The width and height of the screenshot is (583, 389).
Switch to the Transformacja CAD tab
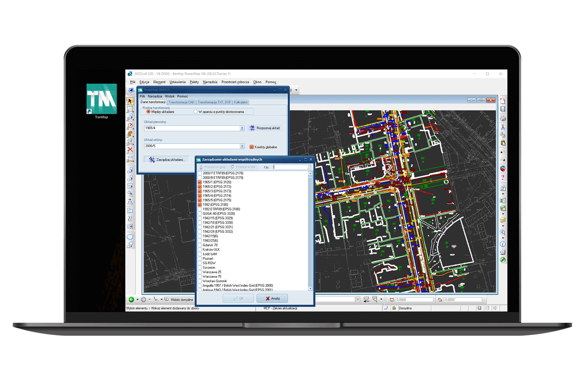coord(181,103)
